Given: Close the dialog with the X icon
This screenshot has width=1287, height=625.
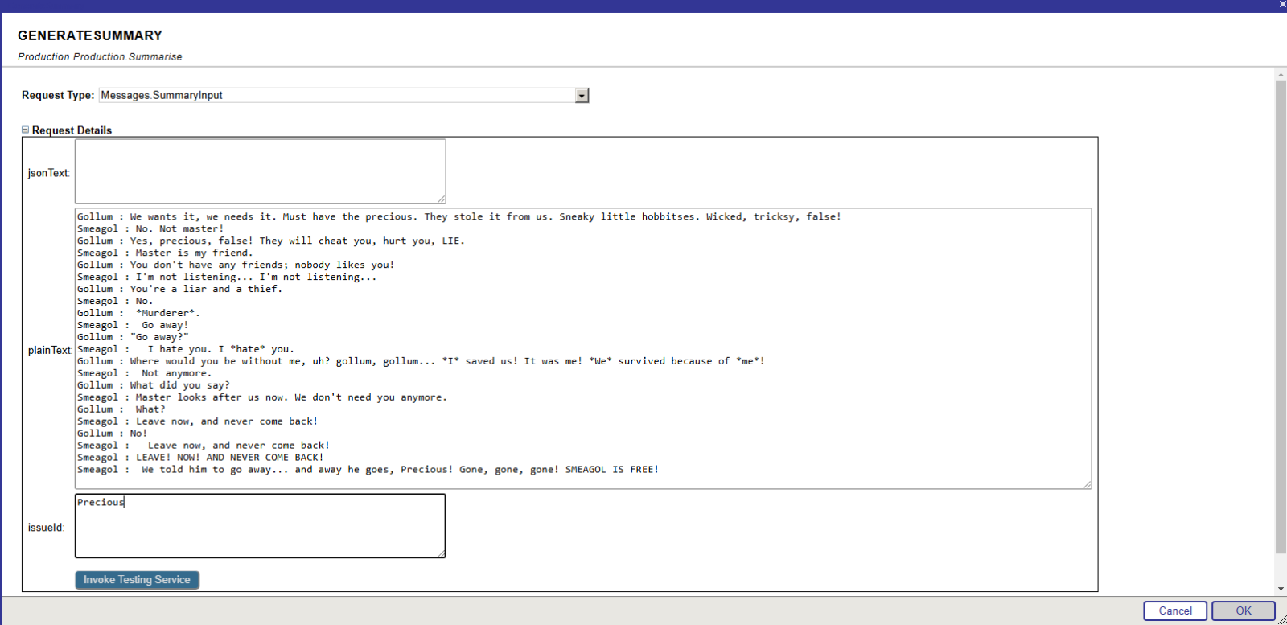Looking at the screenshot, I should coord(1282,5).
